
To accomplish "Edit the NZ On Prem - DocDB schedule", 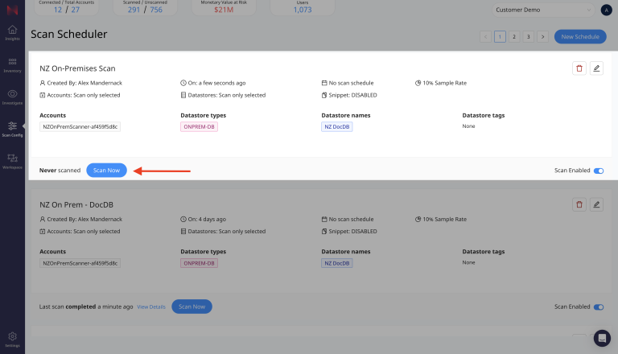I will pos(596,204).
